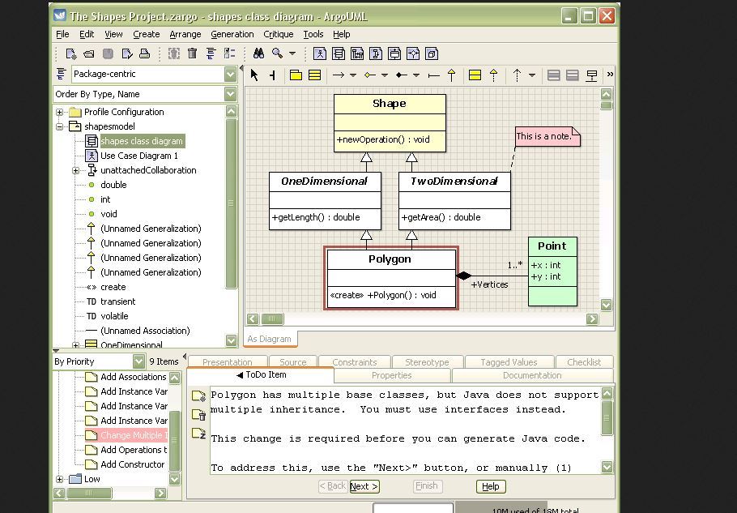This screenshot has height=513, width=737.
Task: Open the Critique menu
Action: [278, 34]
